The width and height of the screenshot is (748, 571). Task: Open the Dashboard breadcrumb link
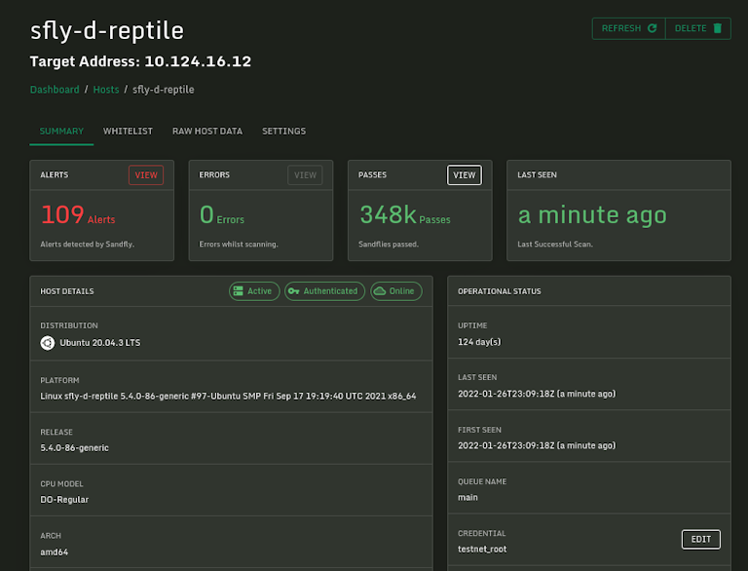pos(55,90)
